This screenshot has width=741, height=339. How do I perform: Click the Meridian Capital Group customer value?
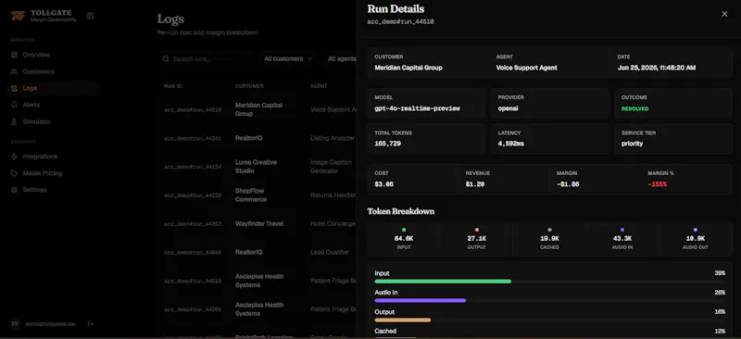408,68
